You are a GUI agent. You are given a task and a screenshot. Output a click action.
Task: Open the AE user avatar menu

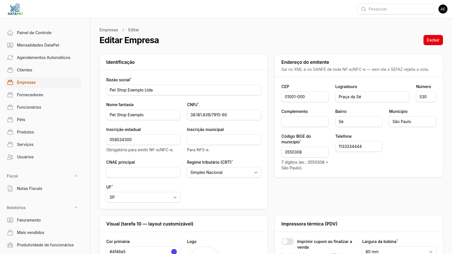[443, 9]
